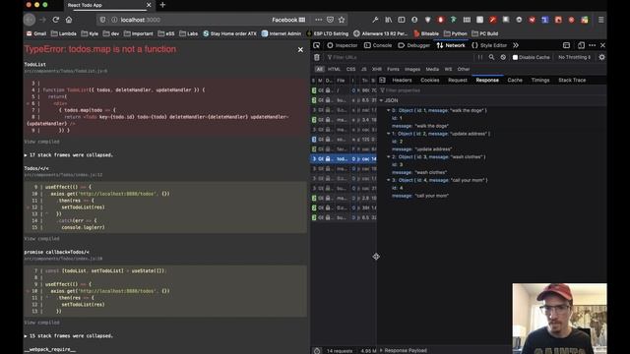Open the No Throttling dropdown
630x354 pixels.
click(575, 57)
